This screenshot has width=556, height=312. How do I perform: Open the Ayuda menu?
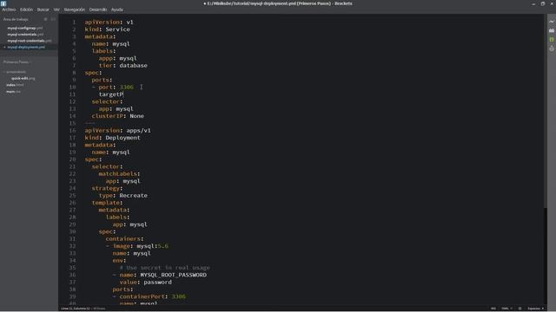click(117, 10)
